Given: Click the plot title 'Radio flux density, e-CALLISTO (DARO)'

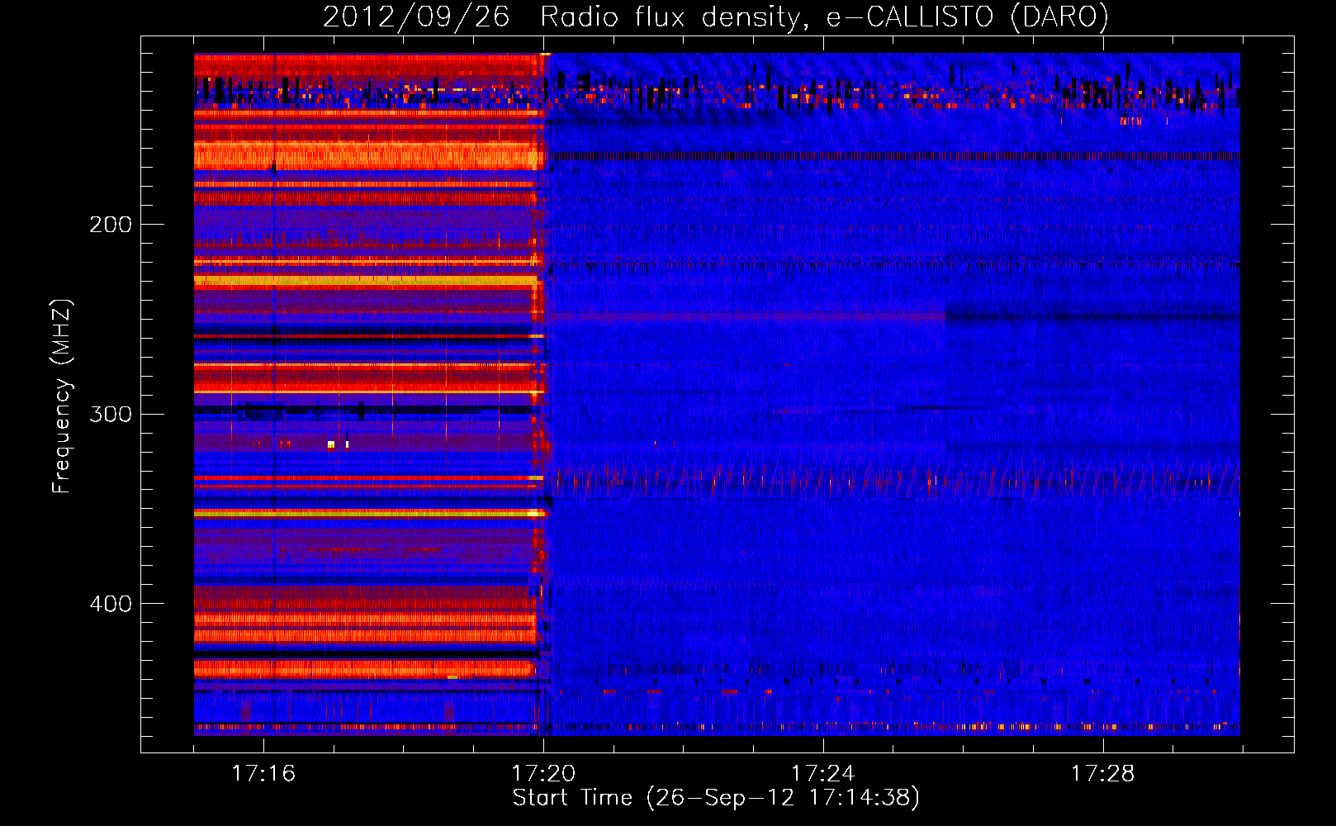Looking at the screenshot, I should point(824,17).
